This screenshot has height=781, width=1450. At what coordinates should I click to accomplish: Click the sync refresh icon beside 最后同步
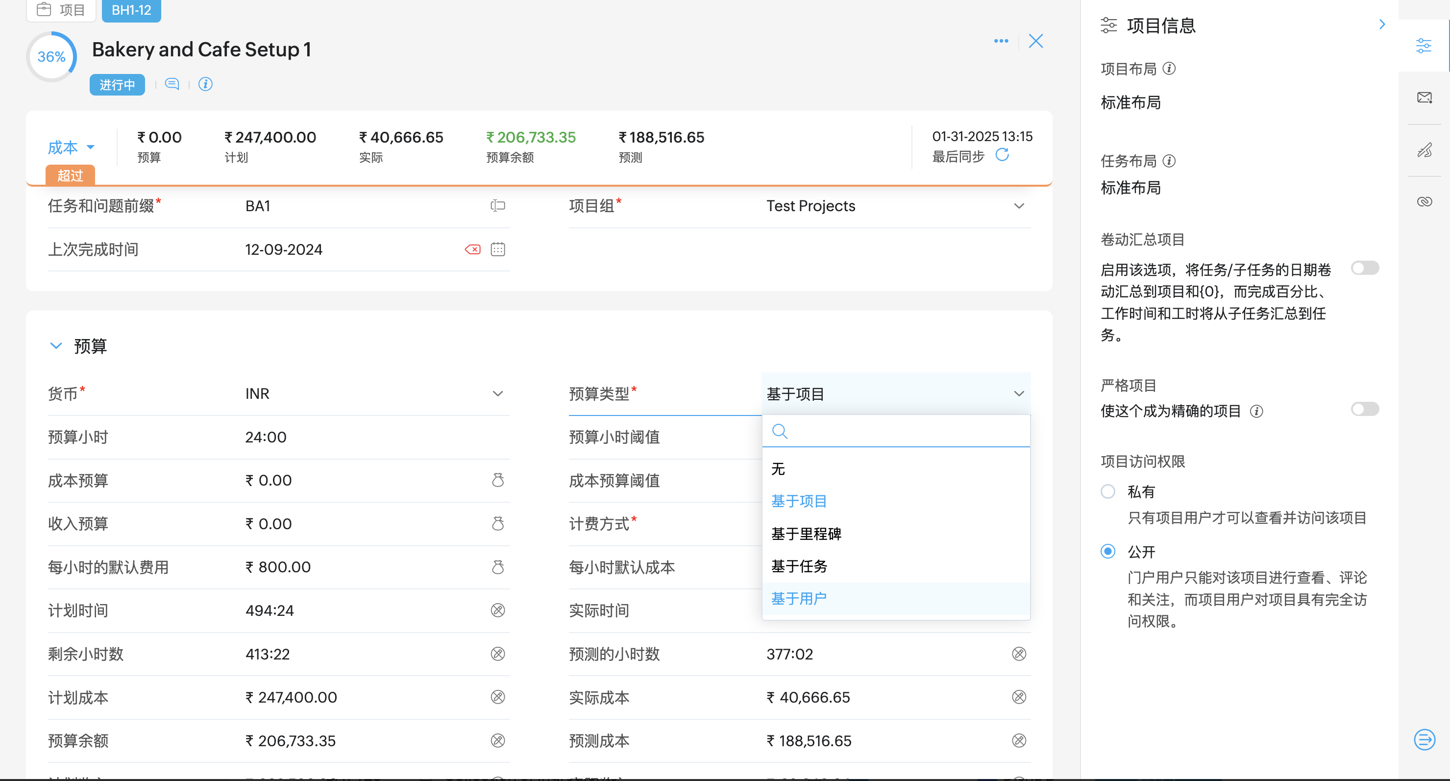click(x=1002, y=155)
